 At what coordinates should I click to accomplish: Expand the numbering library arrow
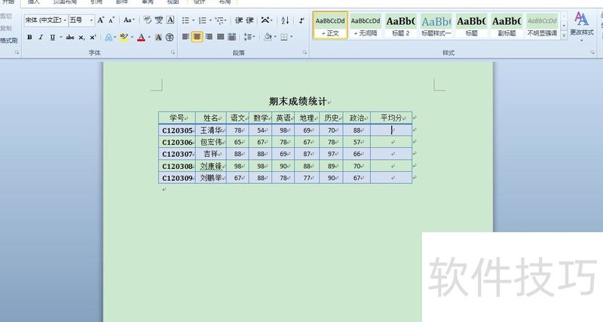pyautogui.click(x=210, y=20)
